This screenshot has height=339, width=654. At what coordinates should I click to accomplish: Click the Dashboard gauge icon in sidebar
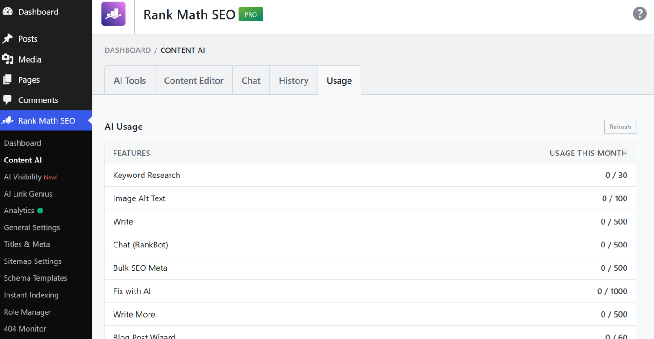coord(7,12)
